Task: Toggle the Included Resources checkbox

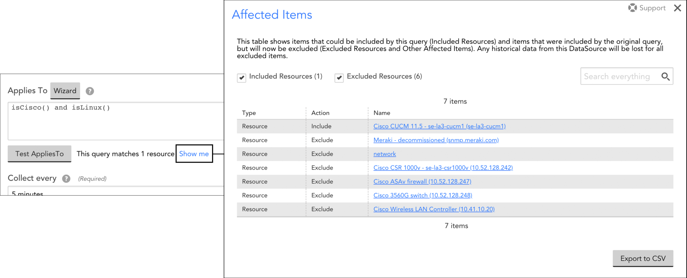Action: [242, 78]
